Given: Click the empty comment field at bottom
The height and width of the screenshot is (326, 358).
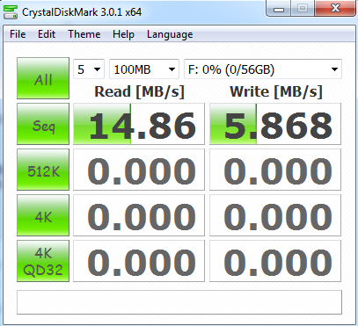Looking at the screenshot, I should click(179, 302).
